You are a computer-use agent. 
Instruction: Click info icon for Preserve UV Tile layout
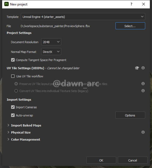(143, 84)
